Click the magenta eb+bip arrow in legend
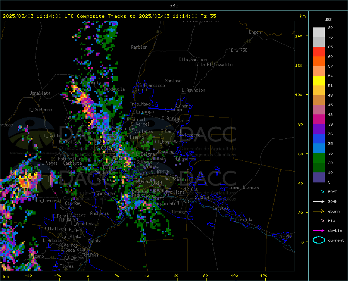348x281 pixels. click(x=319, y=230)
